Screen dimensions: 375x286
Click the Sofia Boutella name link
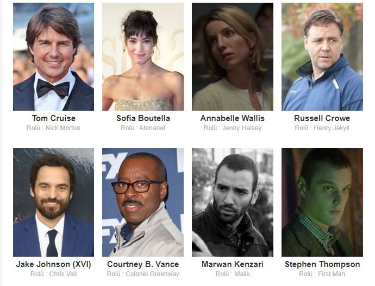pyautogui.click(x=143, y=118)
